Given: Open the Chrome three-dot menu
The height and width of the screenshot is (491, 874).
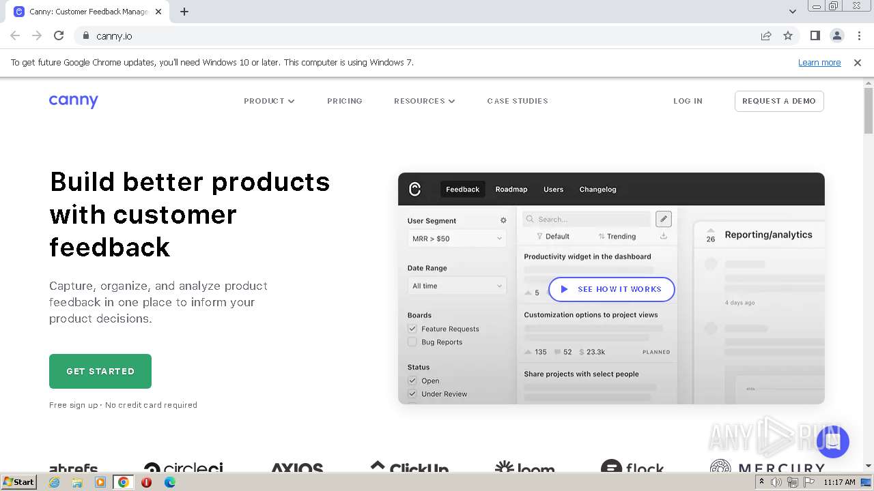Looking at the screenshot, I should pos(859,35).
